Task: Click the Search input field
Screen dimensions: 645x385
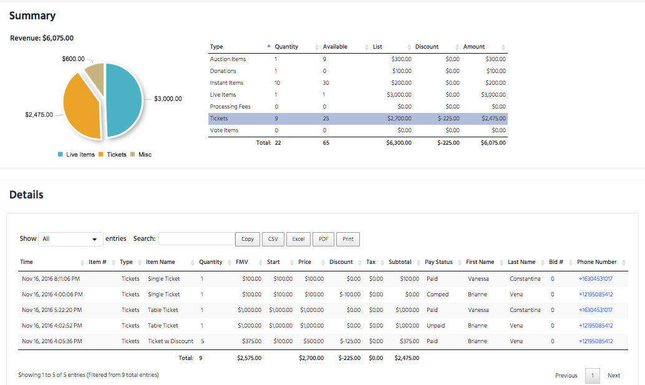Action: pyautogui.click(x=196, y=239)
